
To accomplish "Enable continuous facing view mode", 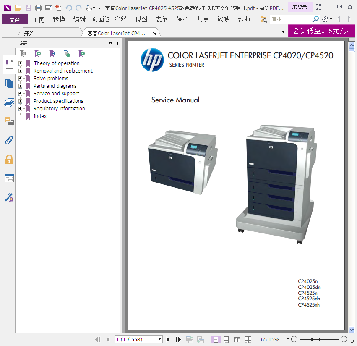I will coord(248,340).
